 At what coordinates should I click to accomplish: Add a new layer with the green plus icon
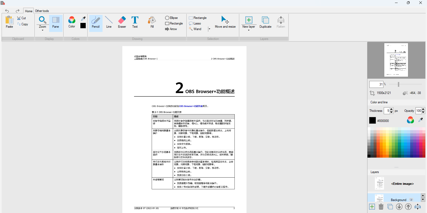tap(372, 207)
